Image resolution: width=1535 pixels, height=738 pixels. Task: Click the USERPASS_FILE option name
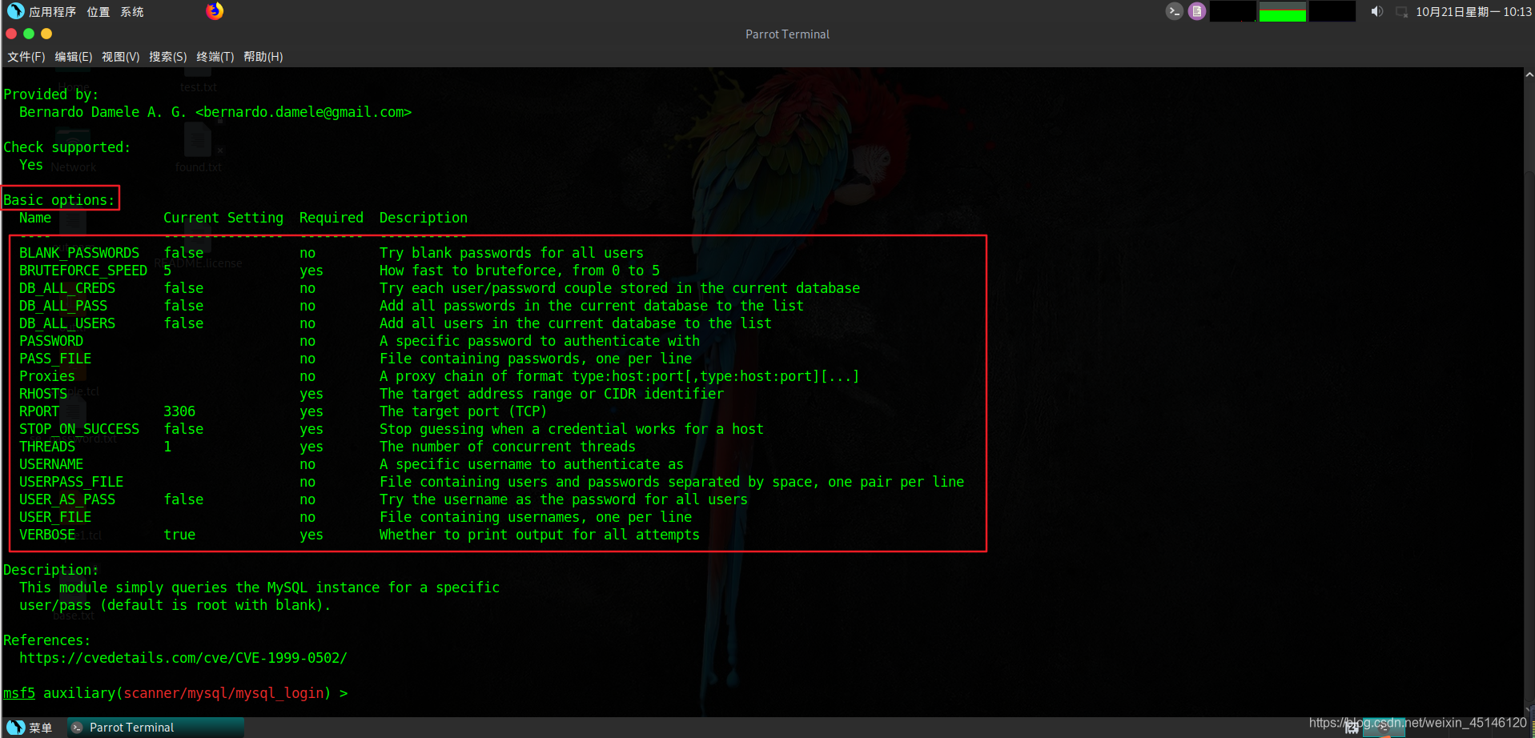[x=71, y=482]
